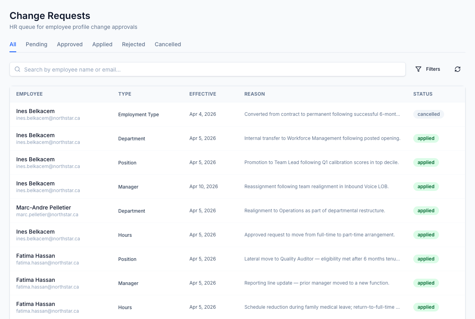Click the Apr 4, 2026 date
Screen dimensions: 475x319
tap(203, 114)
